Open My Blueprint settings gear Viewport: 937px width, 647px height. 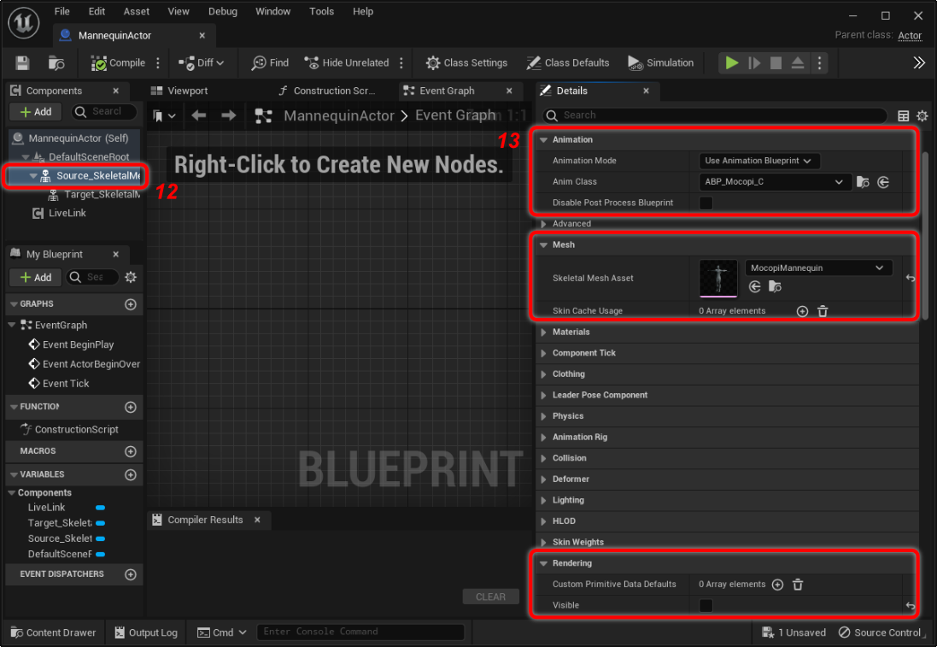[x=131, y=277]
